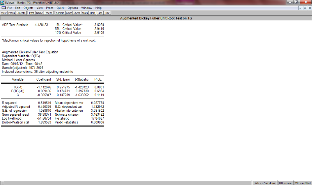
Task: Click the Sample(adjusted): 1974 2009 line
Action: pos(23,68)
